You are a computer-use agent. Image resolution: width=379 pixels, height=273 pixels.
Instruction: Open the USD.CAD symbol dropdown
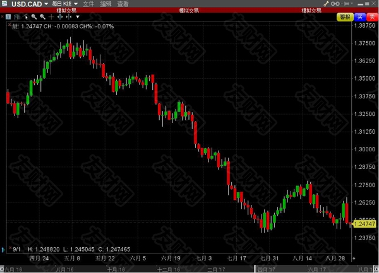26,4
